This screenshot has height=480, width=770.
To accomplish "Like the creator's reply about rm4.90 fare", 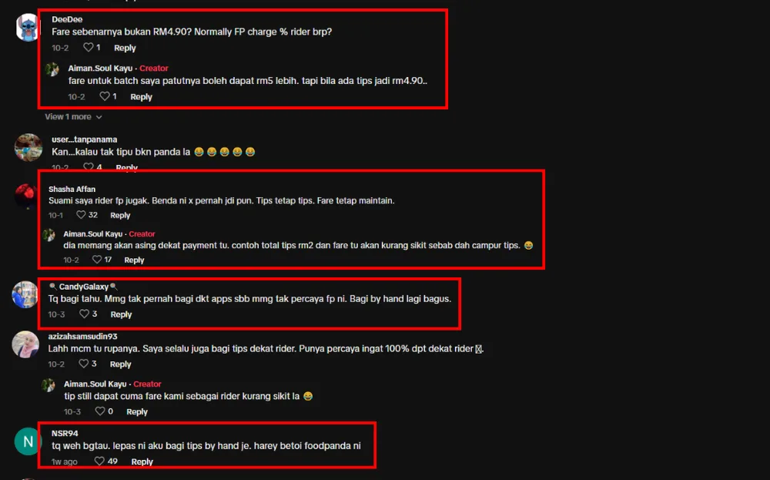I will (105, 96).
